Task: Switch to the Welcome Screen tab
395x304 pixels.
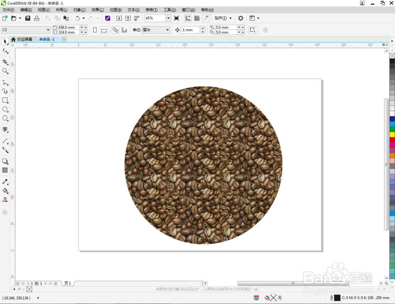Action: tap(22, 39)
